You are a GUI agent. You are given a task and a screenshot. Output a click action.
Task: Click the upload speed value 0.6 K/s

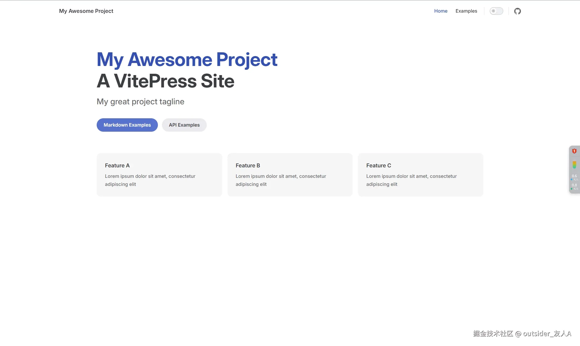574,176
